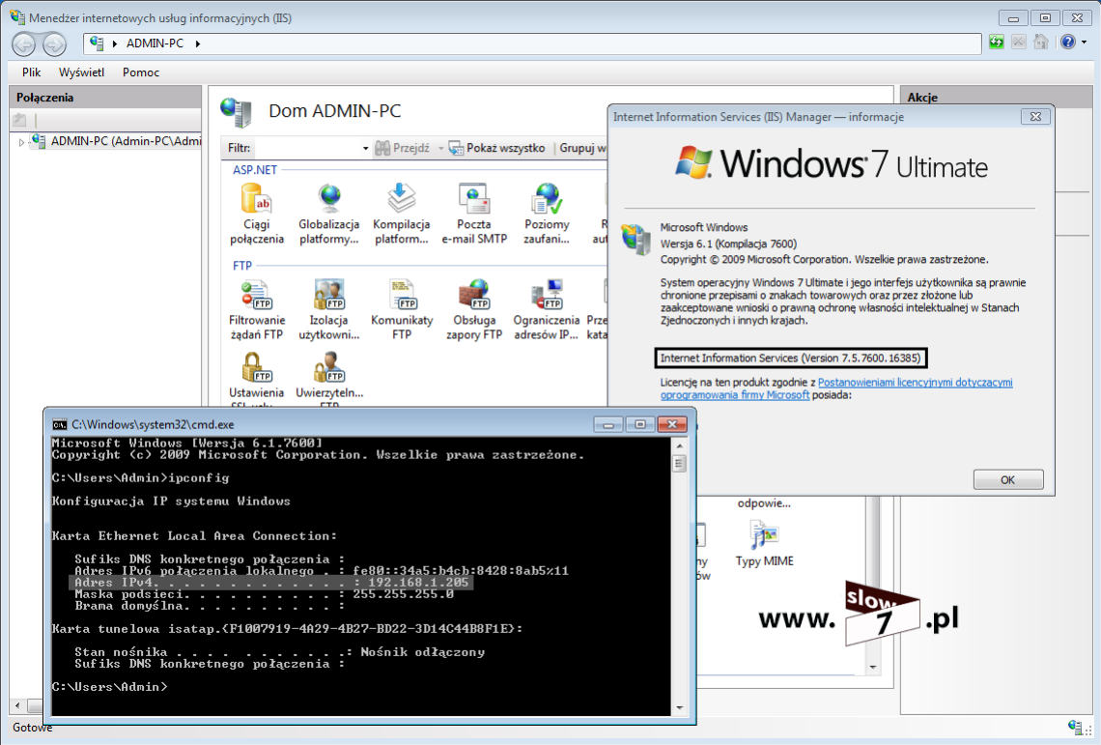Click the cmd.exe title bar icon
1101x745 pixels.
60,424
